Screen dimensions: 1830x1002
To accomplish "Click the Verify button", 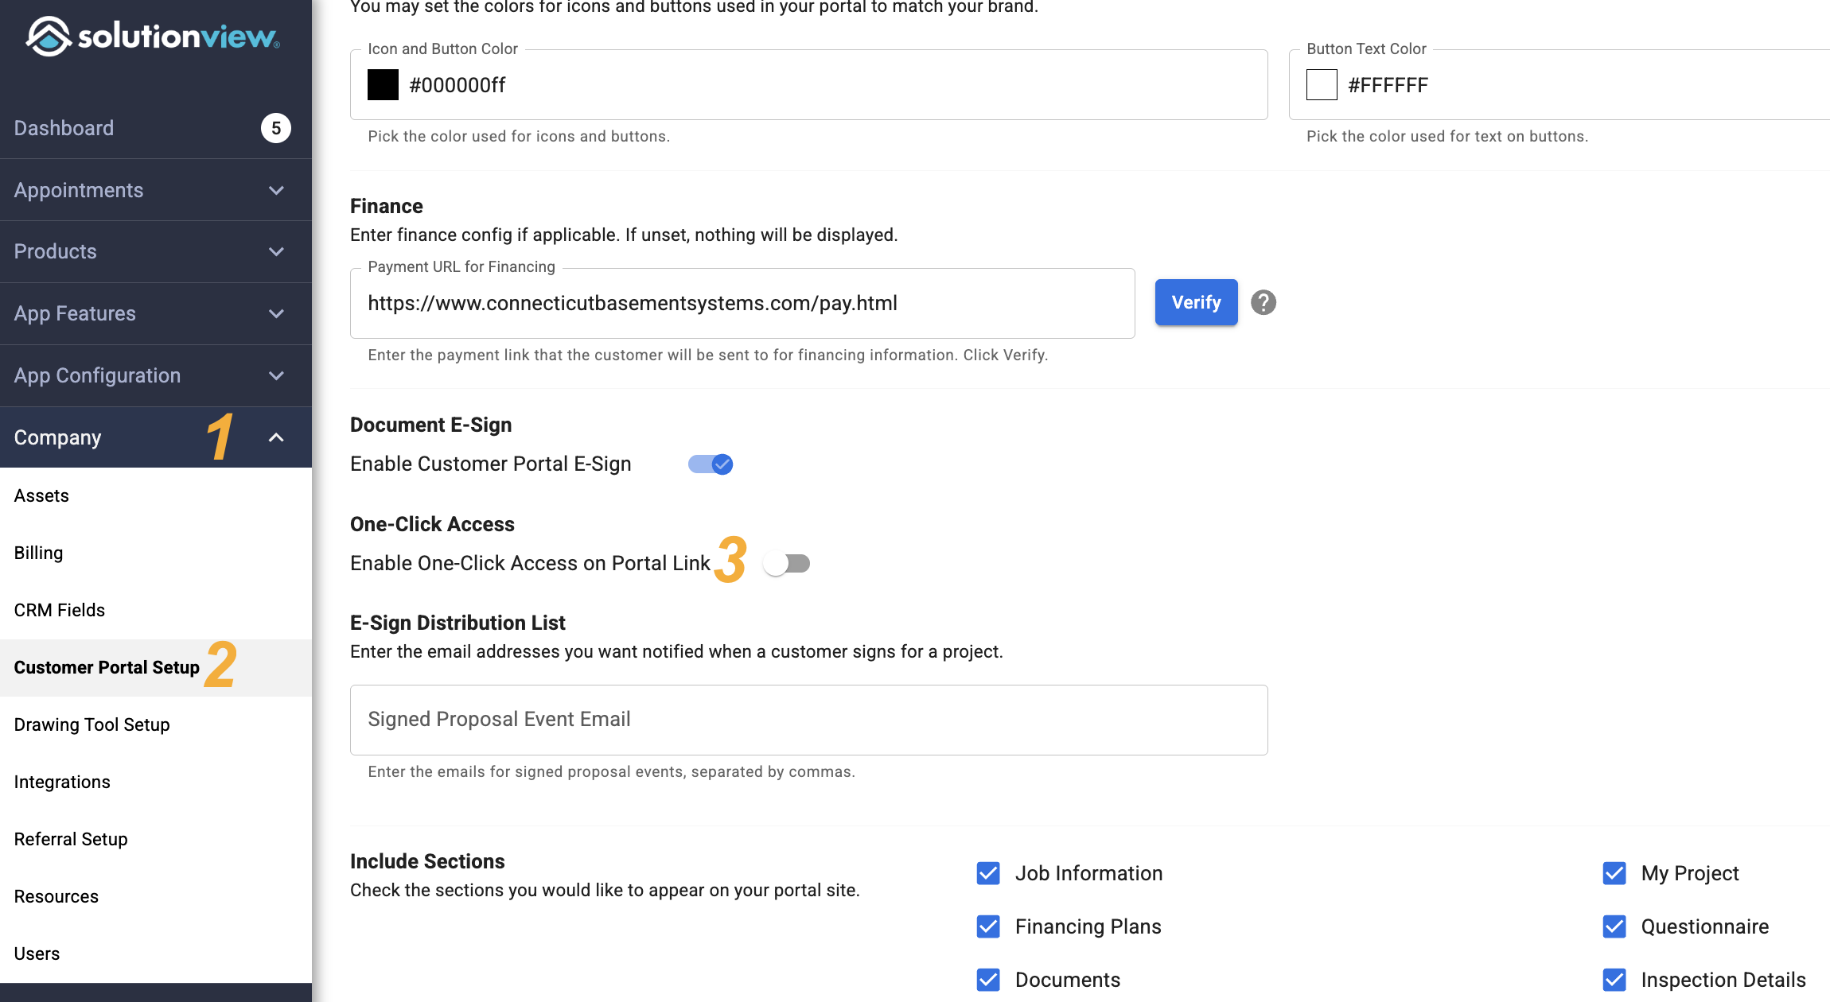I will pos(1196,302).
